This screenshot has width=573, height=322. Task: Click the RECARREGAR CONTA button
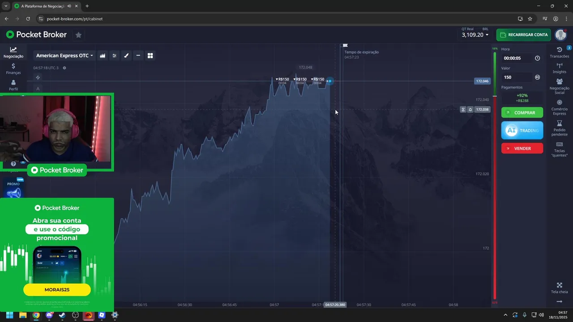point(523,35)
